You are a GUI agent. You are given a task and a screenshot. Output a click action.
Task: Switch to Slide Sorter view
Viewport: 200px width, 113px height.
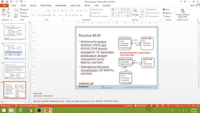pos(157,106)
